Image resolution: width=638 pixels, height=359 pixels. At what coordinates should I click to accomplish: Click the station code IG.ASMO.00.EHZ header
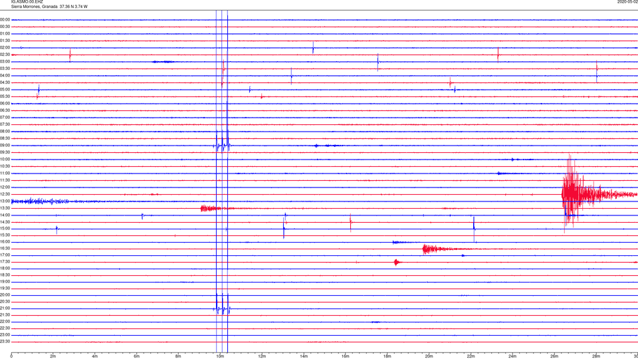tap(27, 1)
